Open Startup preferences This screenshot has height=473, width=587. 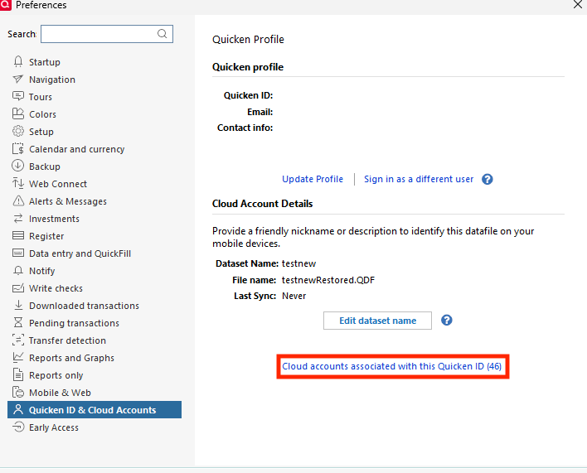point(45,61)
